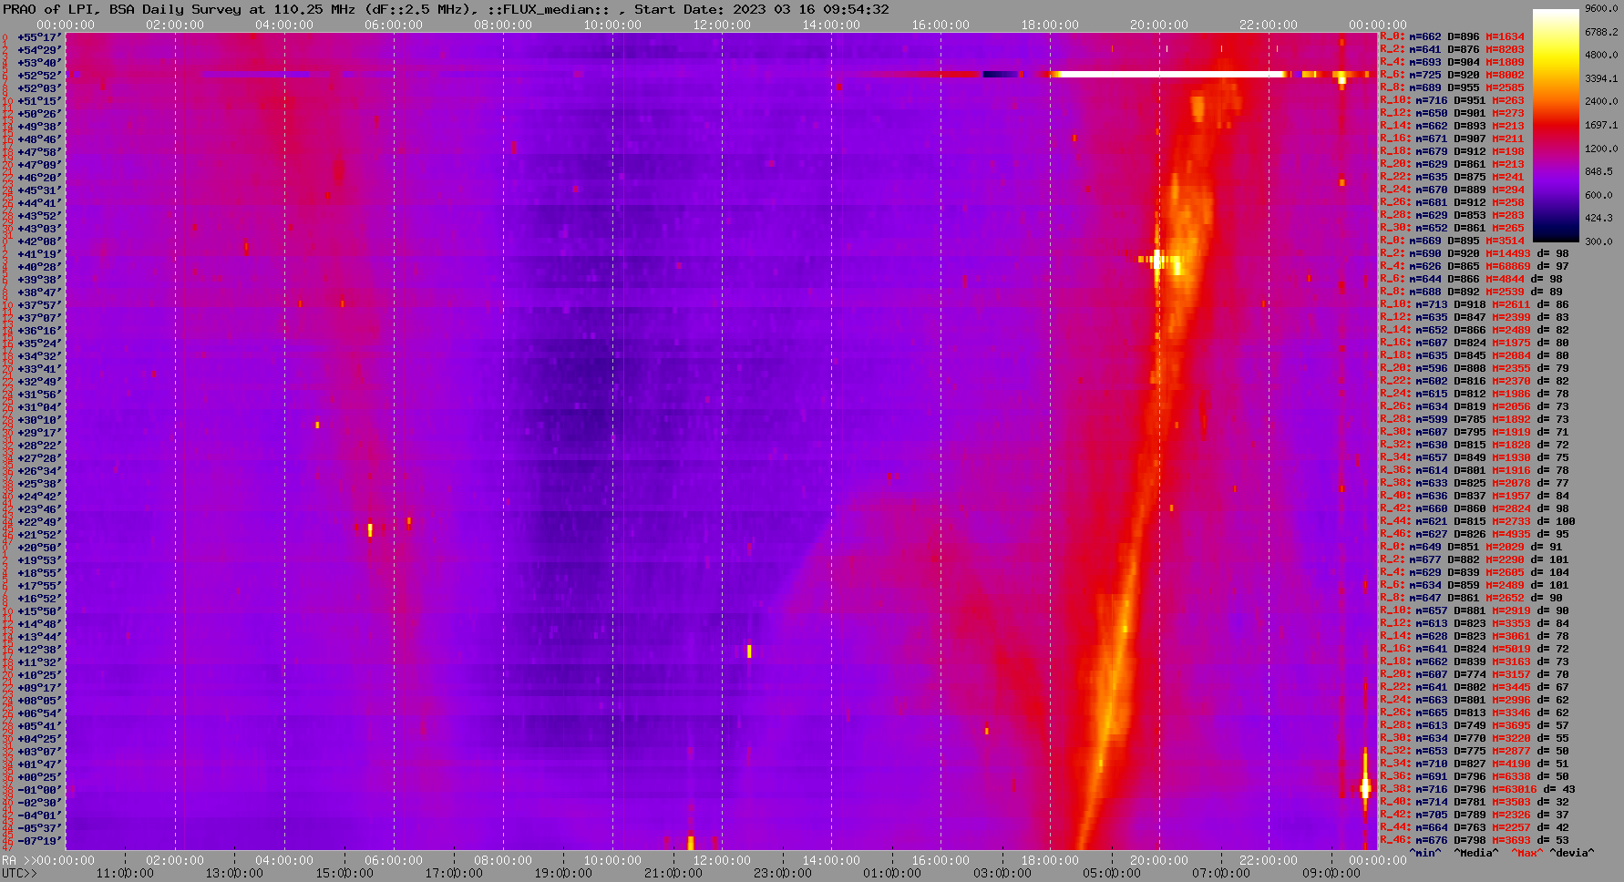This screenshot has width=1624, height=882.
Task: Click the -01°00' declination label
Action: click(39, 789)
